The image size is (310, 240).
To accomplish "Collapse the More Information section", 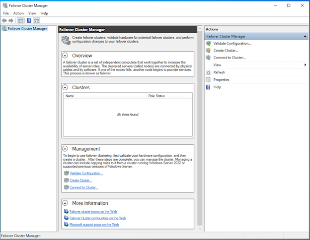I will [x=65, y=203].
